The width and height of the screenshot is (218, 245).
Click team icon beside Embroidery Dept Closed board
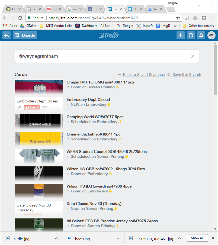[x=109, y=105]
